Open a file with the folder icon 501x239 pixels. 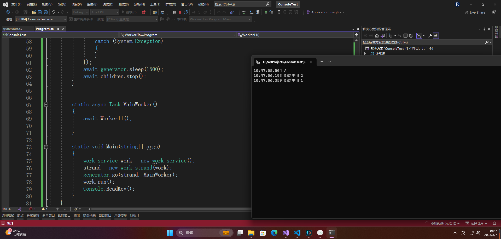(x=34, y=12)
